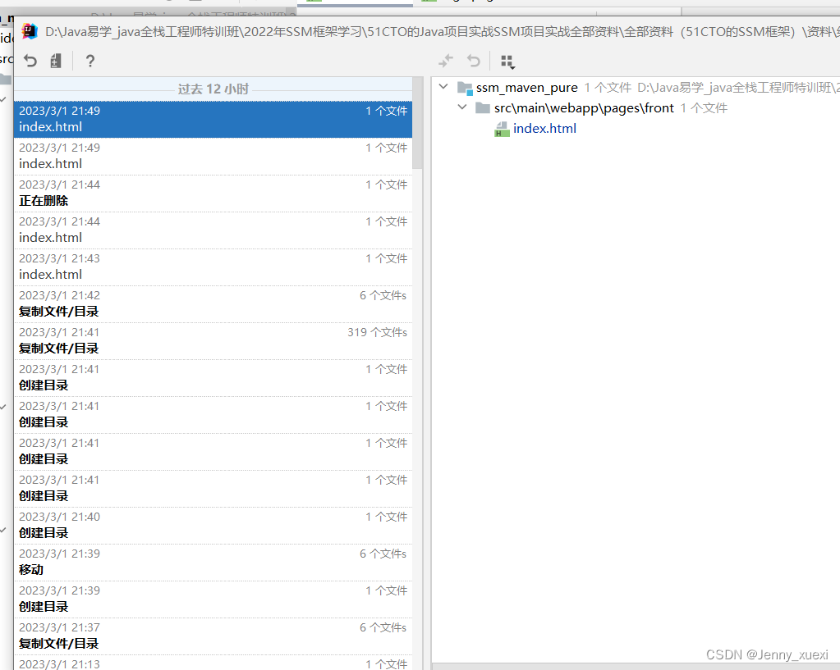This screenshot has height=670, width=840.
Task: Select the 21:42 复制文件/目录 revision
Action: tap(213, 304)
